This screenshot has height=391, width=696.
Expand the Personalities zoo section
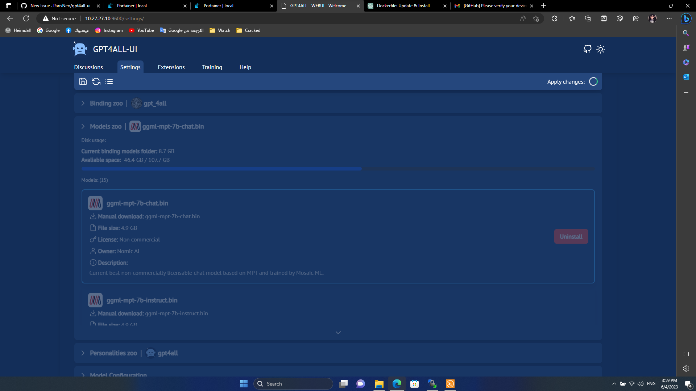pos(83,353)
